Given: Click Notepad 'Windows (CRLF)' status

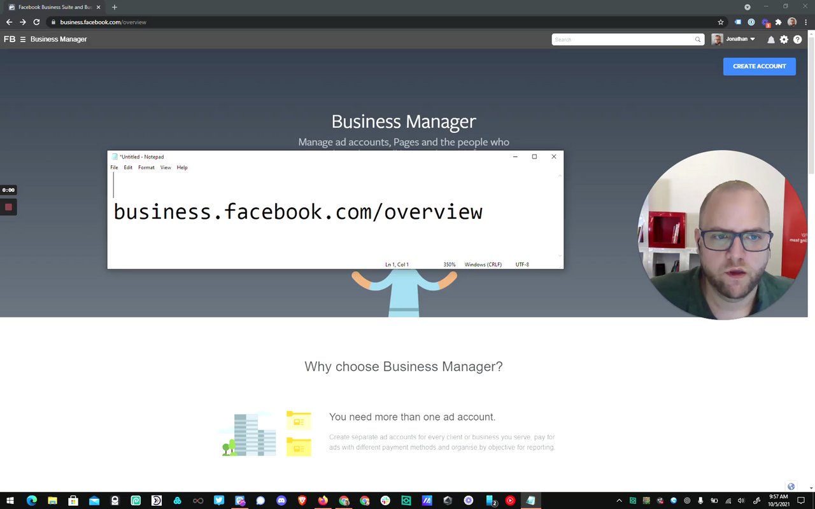Looking at the screenshot, I should coord(483,265).
